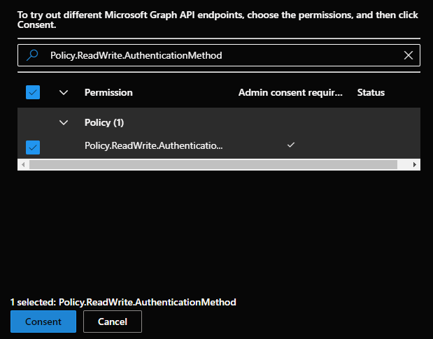The image size is (433, 339).
Task: Click the Microsoft Graph instructions text
Action: coord(214,19)
